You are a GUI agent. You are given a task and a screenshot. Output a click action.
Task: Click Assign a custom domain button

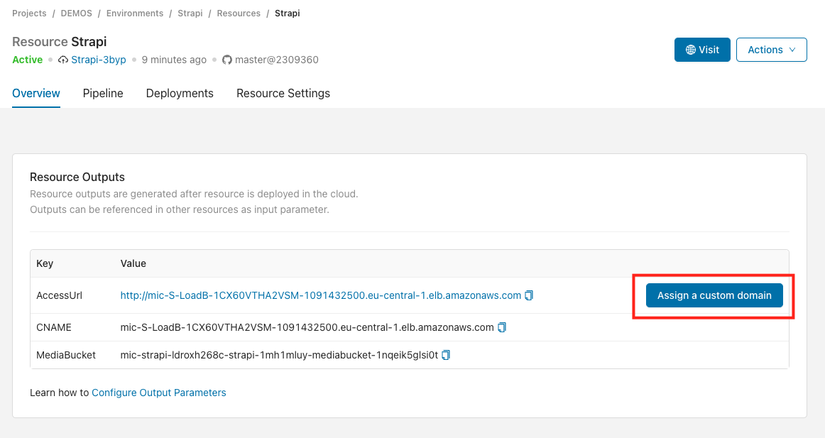[714, 295]
